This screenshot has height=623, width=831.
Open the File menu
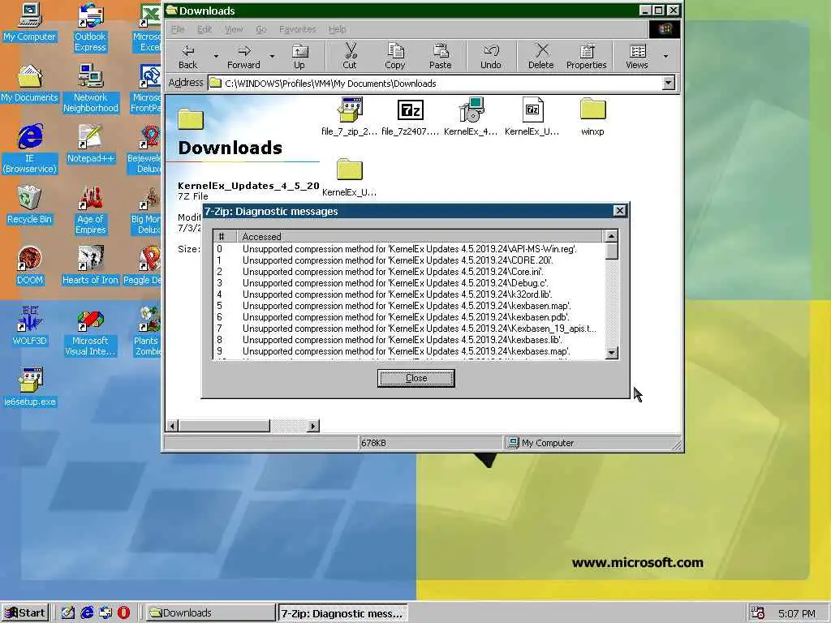tap(178, 29)
